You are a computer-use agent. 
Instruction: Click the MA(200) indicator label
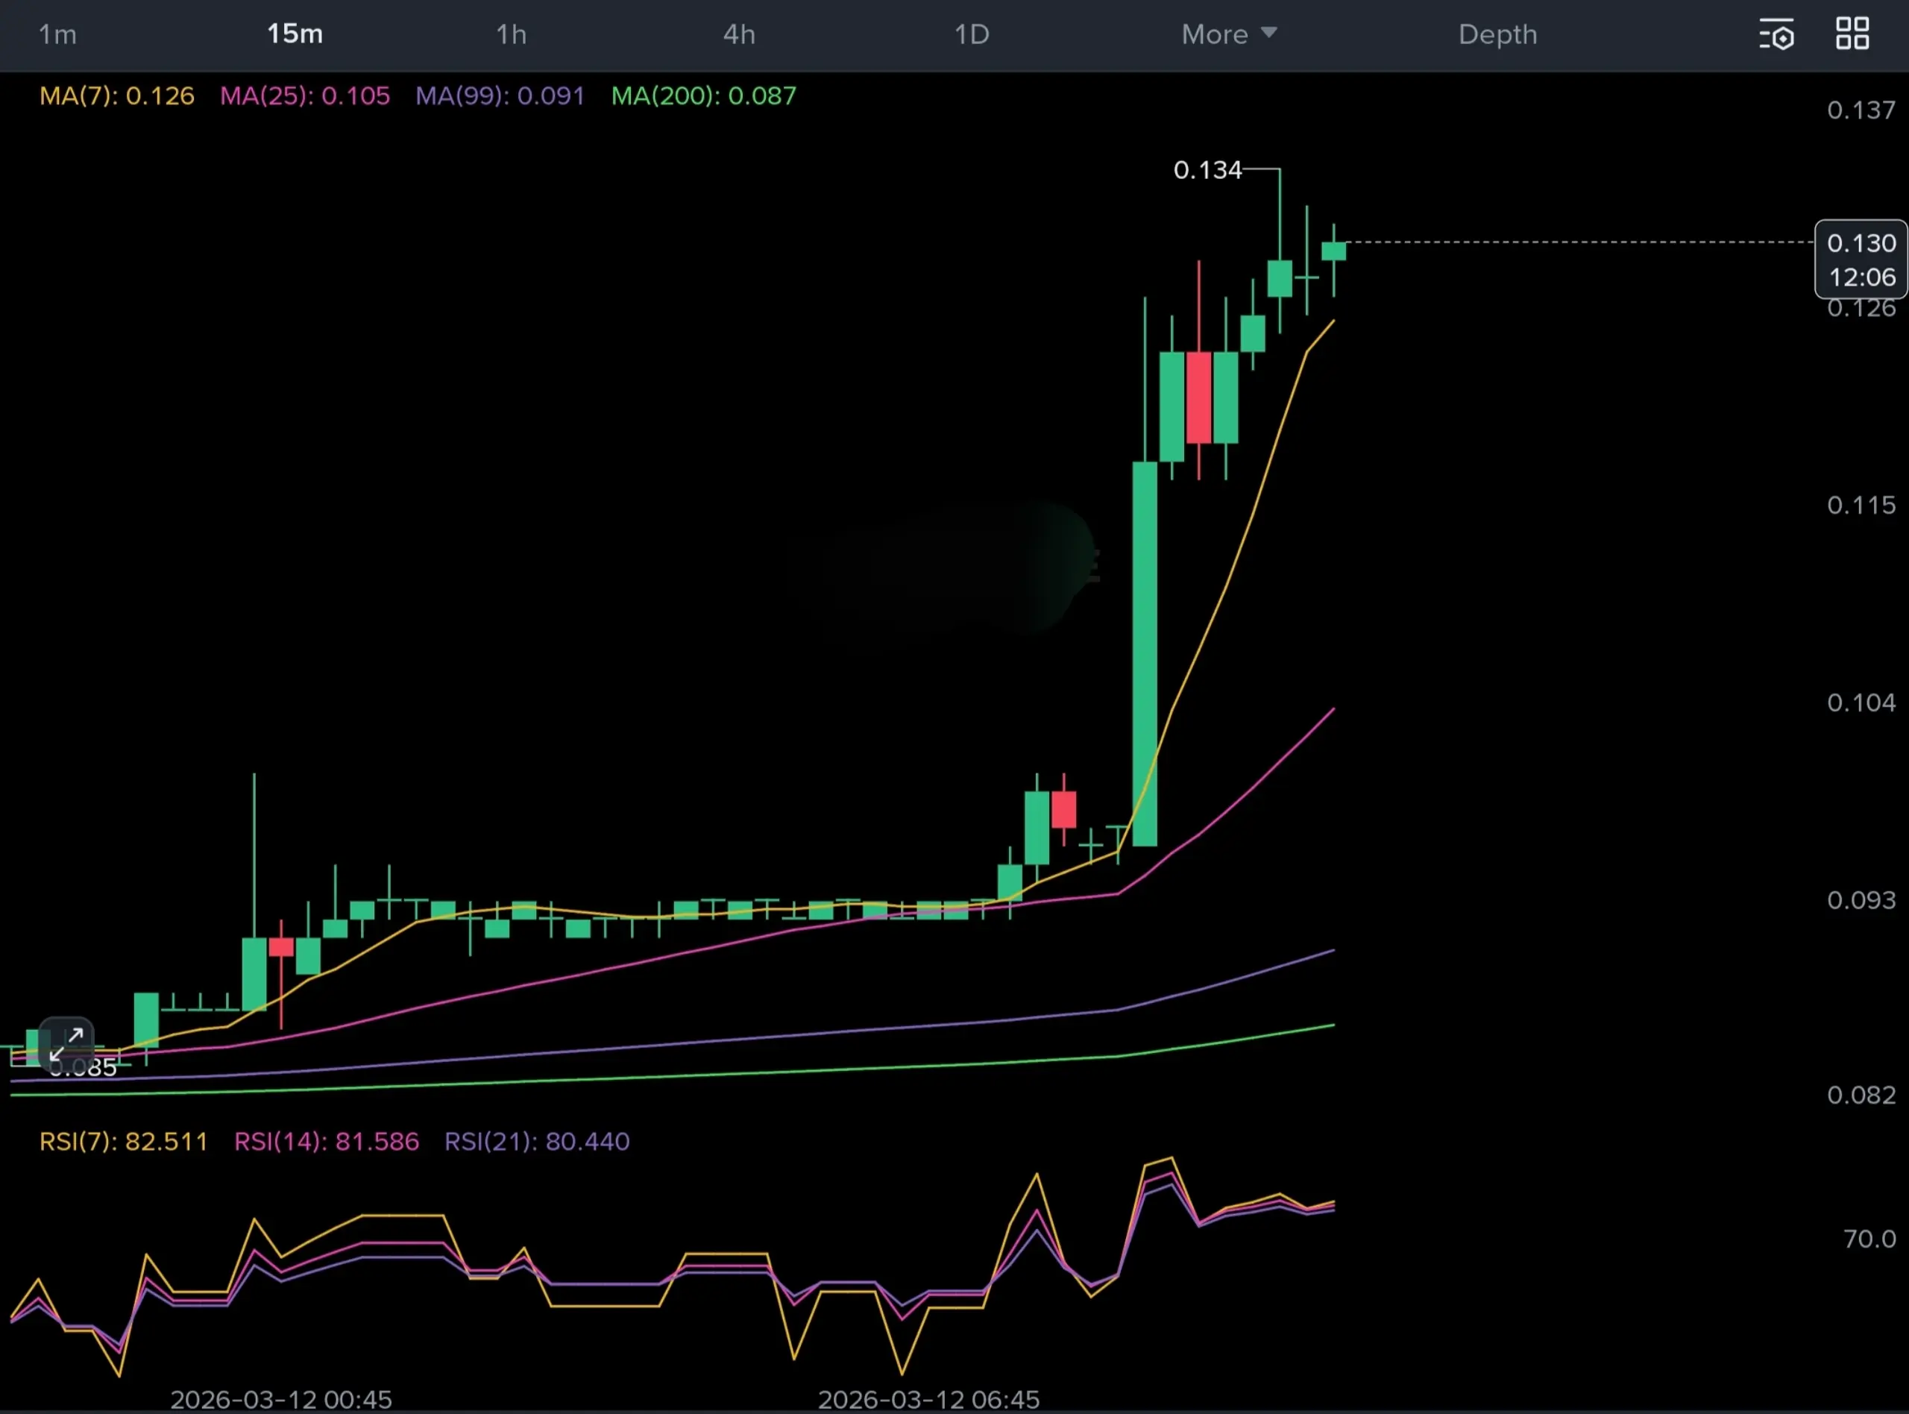[x=703, y=96]
